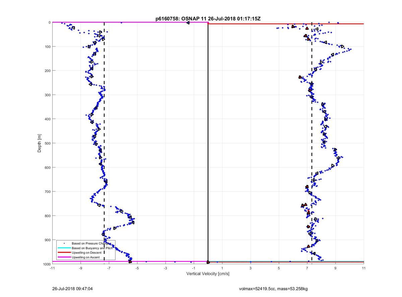Viewport: 402px width, 297px height.
Task: Click the blue dot marker in legend
Action: (64, 243)
